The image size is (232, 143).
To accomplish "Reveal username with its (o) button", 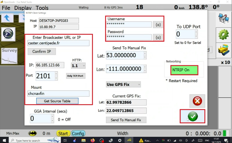I will pos(158,25).
